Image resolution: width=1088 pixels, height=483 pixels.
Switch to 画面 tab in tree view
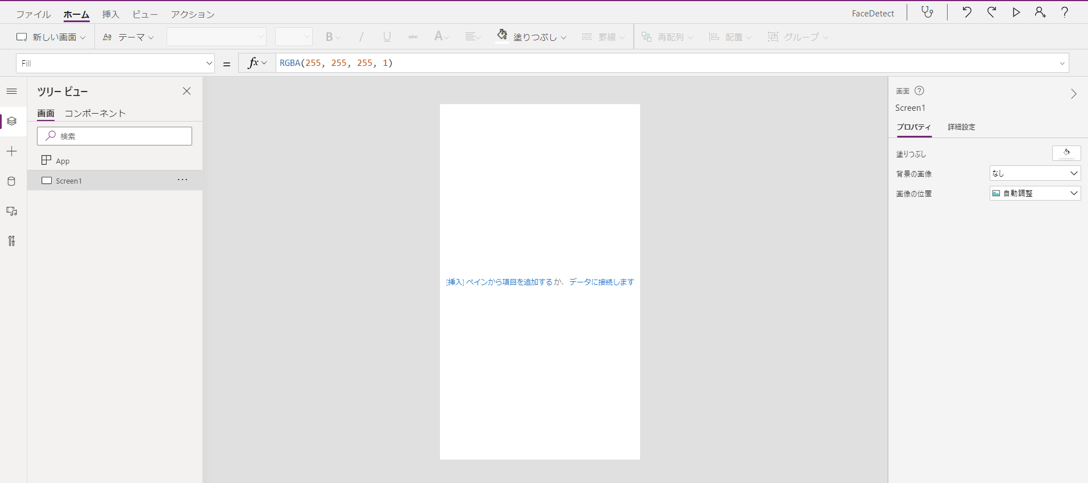(46, 113)
